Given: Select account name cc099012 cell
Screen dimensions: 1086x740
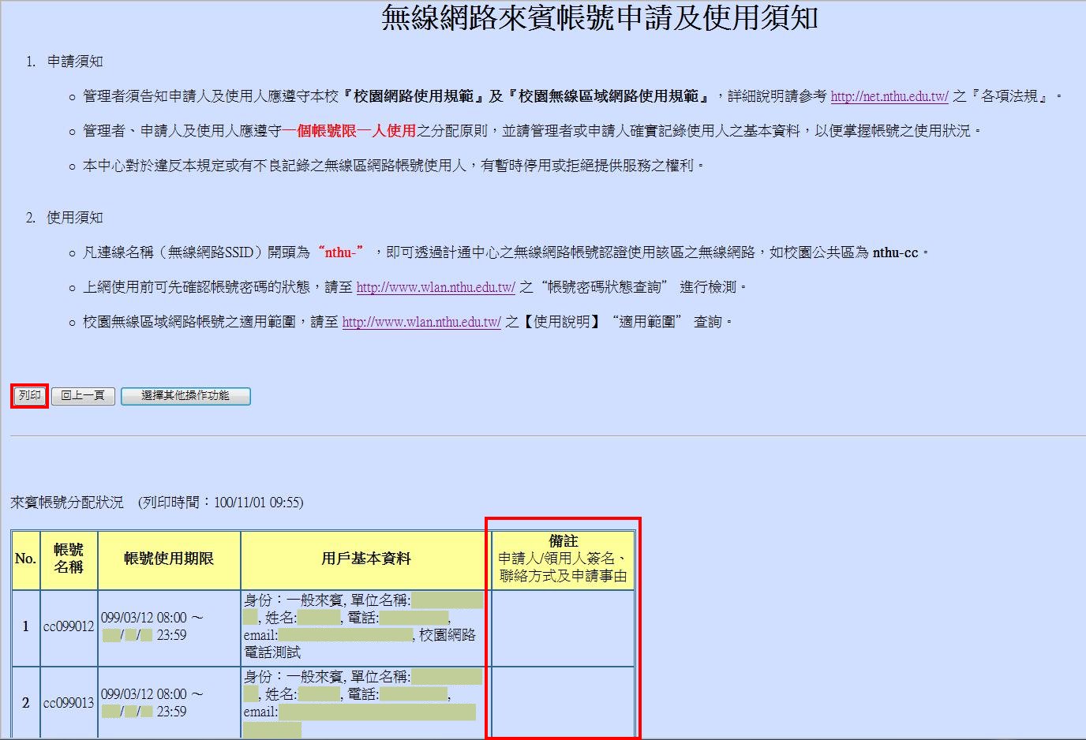Looking at the screenshot, I should 69,626.
